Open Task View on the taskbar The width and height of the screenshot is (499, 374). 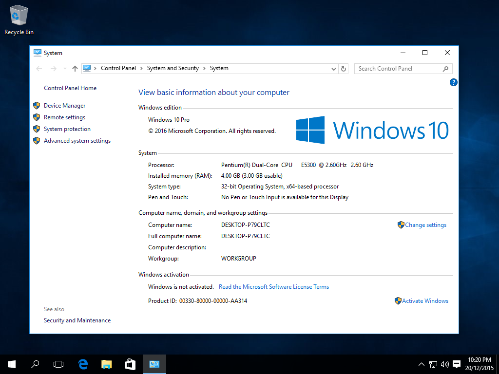58,364
